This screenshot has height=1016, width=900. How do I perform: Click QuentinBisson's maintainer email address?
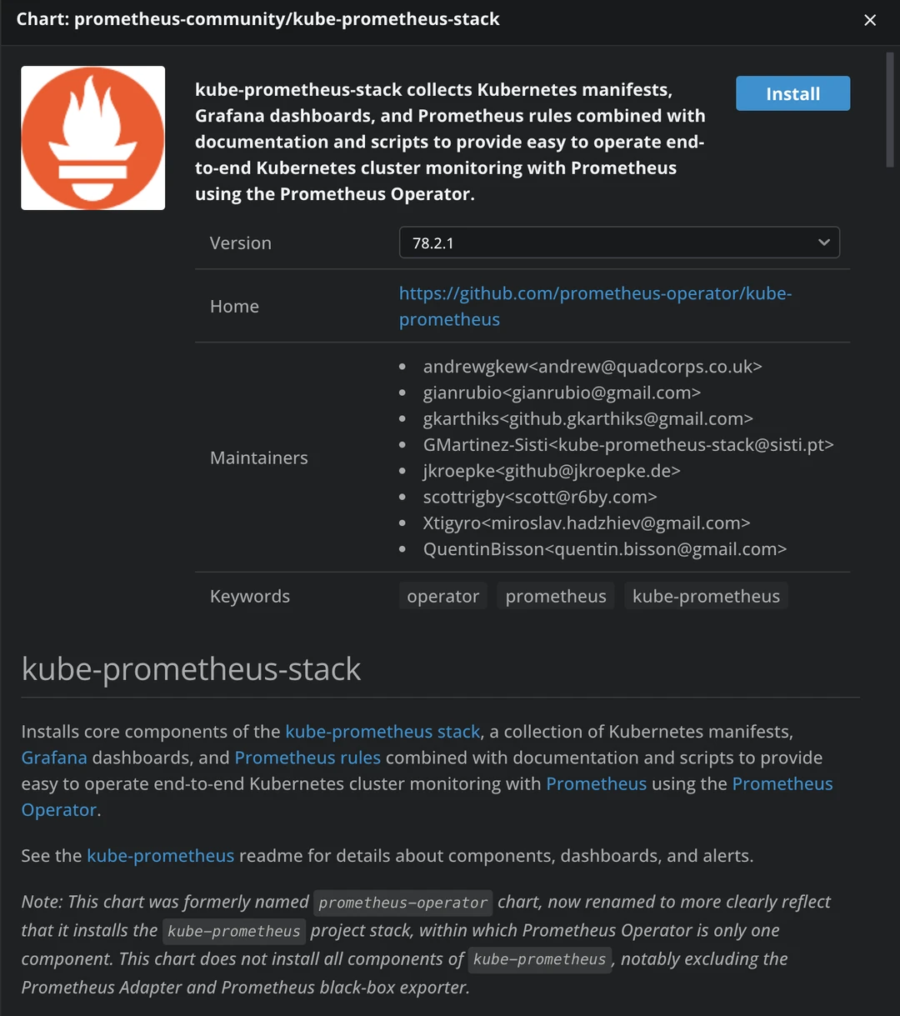tap(604, 548)
